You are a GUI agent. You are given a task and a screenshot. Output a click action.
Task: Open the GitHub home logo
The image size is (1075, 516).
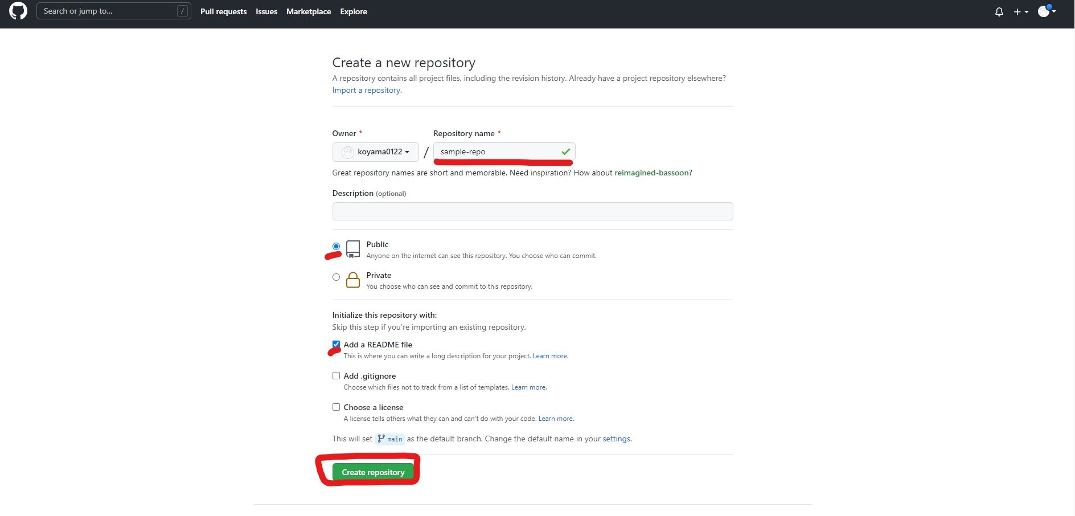(18, 11)
